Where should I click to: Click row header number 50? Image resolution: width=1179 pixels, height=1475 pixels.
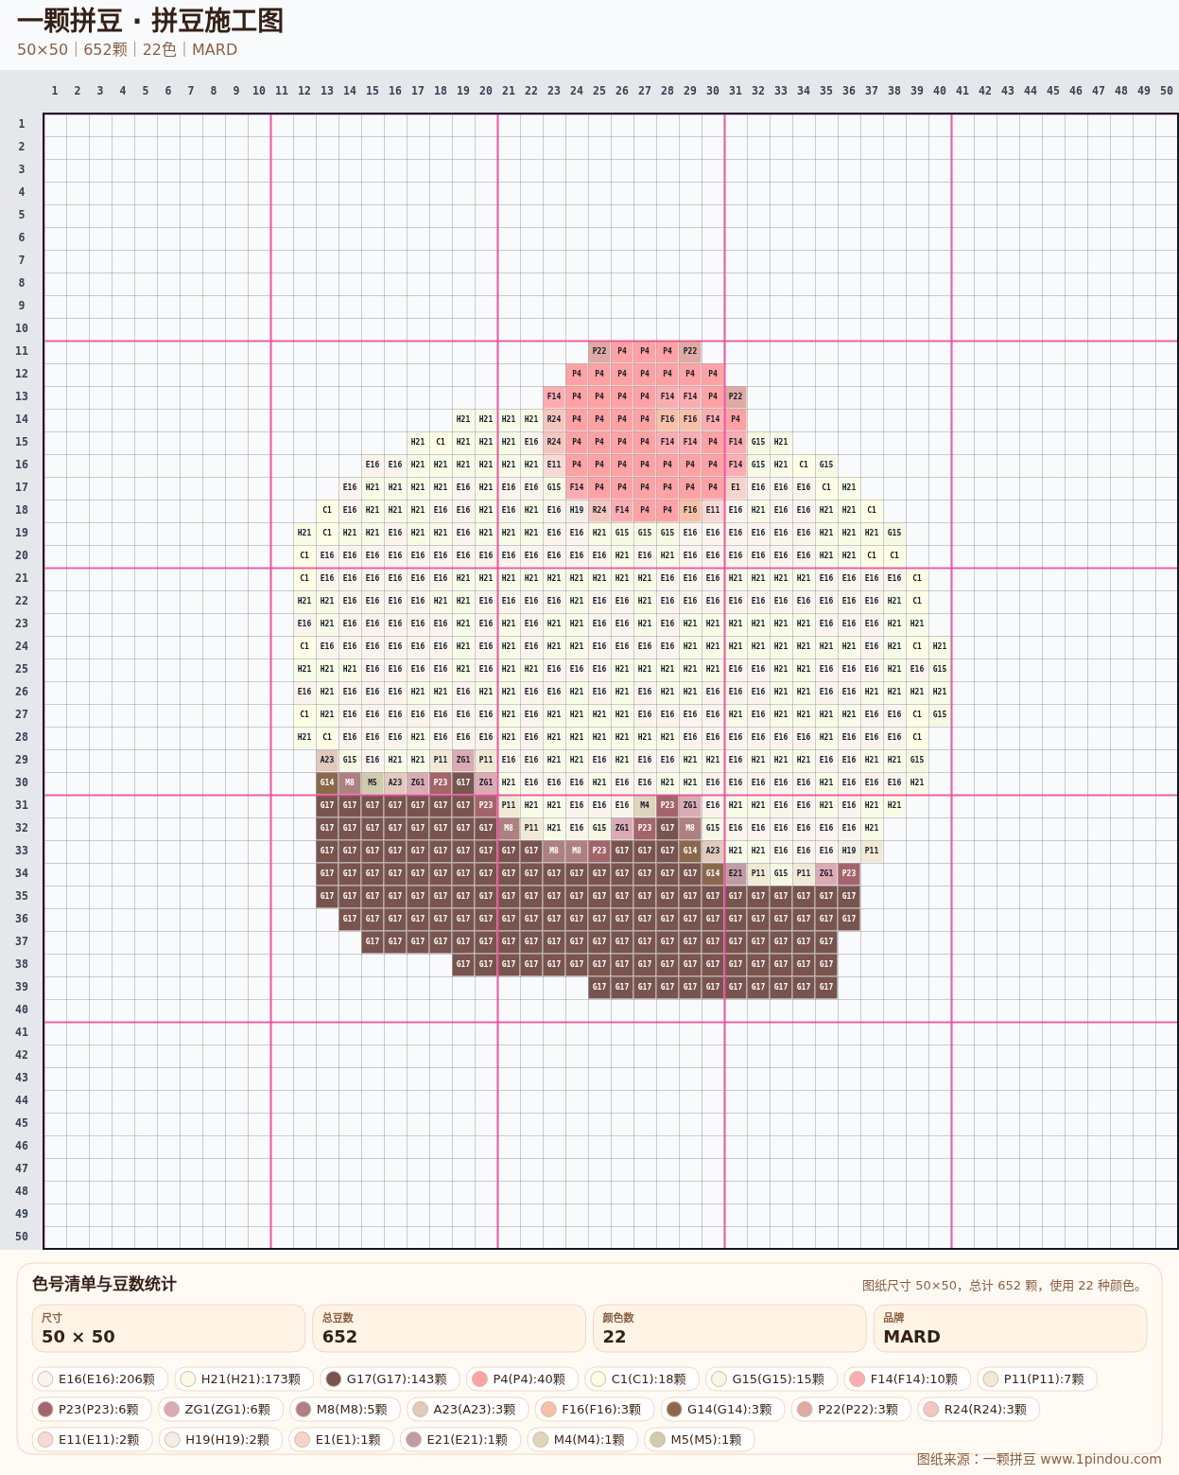click(21, 1237)
